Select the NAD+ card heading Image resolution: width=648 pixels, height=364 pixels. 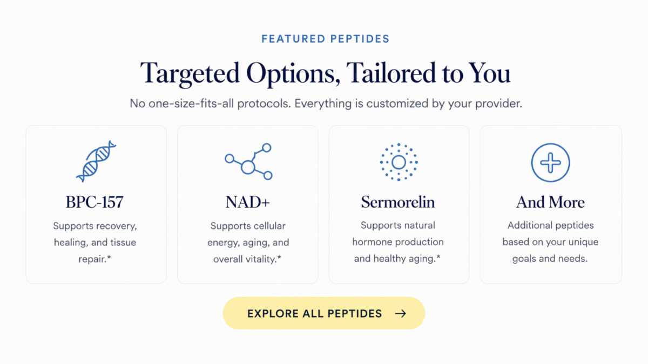point(247,202)
